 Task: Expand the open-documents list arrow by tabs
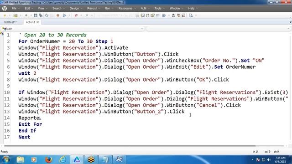click(x=290, y=22)
